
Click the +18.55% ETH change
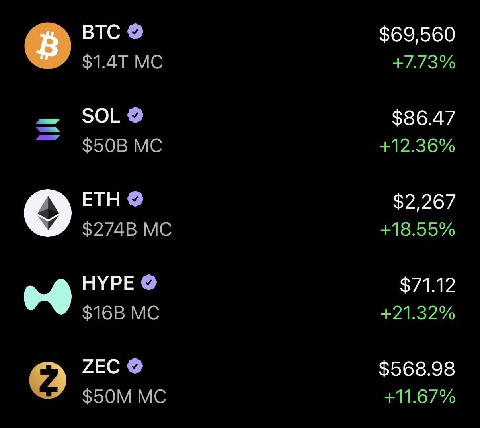point(418,230)
